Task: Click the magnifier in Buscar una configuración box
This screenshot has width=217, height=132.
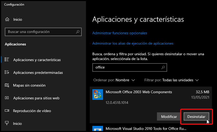Action: pyautogui.click(x=78, y=32)
